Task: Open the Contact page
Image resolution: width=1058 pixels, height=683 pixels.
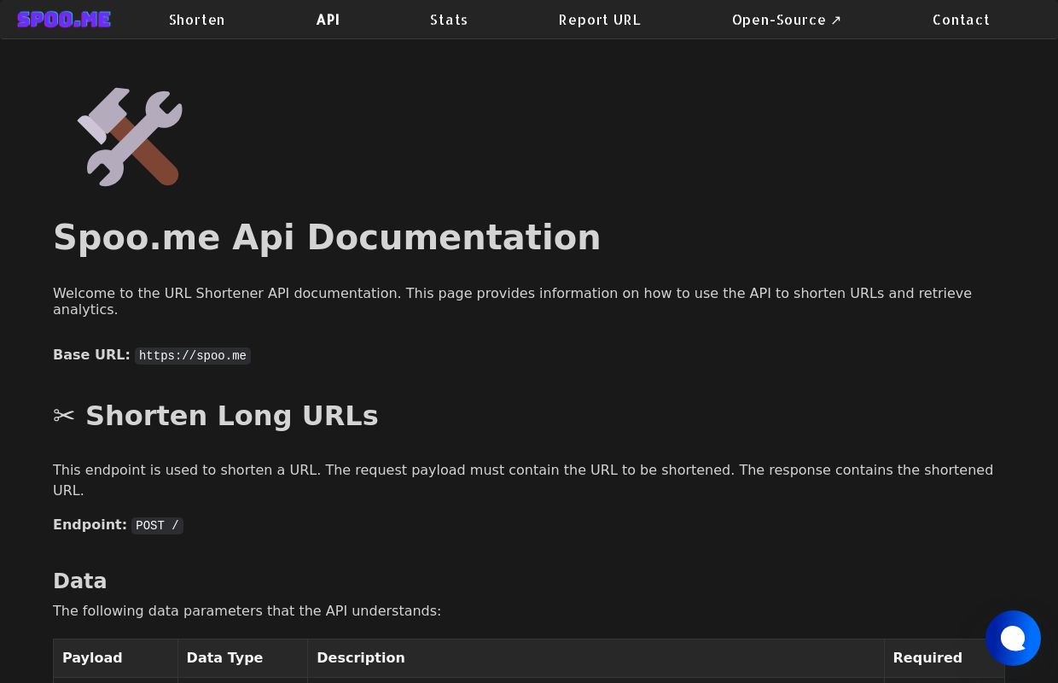Action: click(961, 20)
